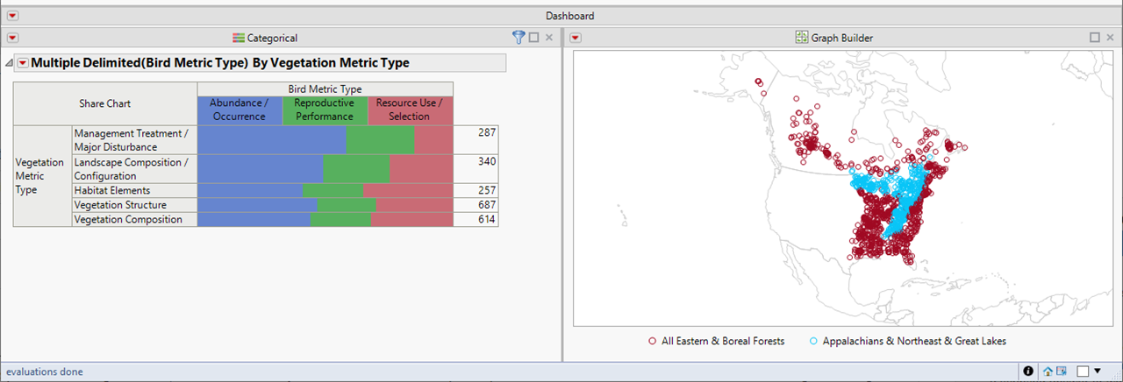Click the info icon in status bar
The width and height of the screenshot is (1123, 382).
point(1028,371)
